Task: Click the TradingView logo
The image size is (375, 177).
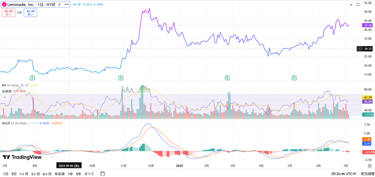Action: [x=22, y=157]
